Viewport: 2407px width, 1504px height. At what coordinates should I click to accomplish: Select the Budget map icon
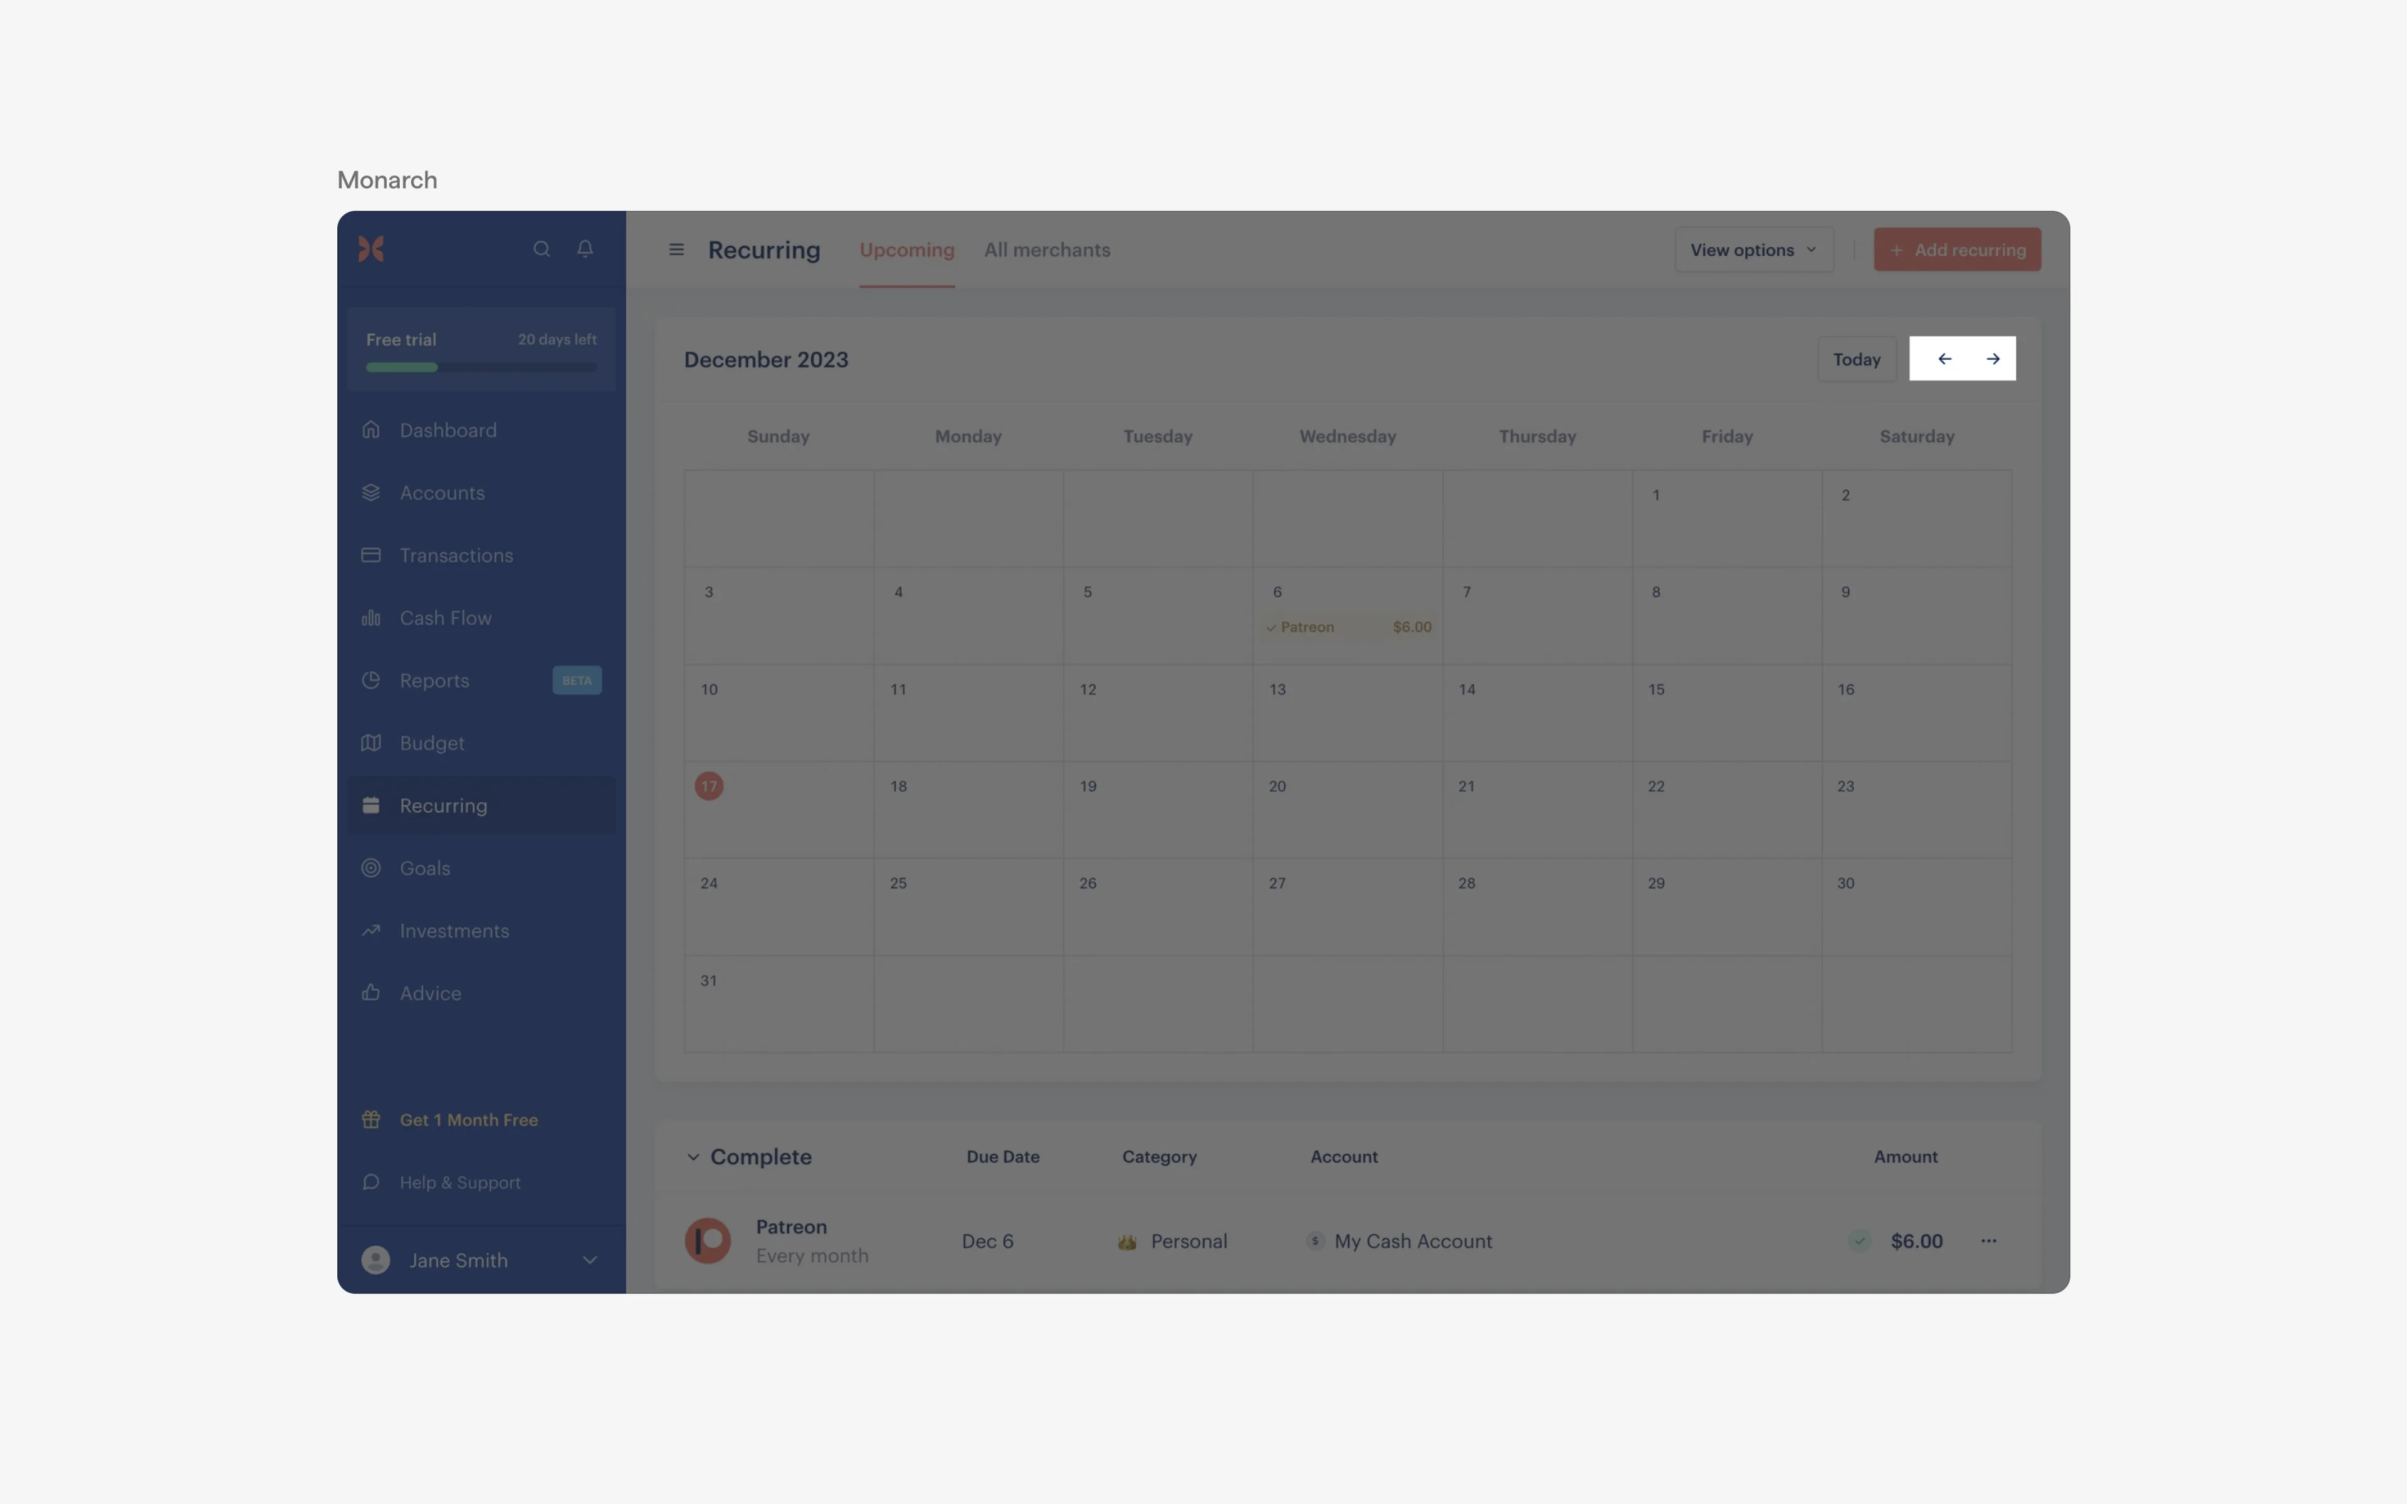click(371, 742)
